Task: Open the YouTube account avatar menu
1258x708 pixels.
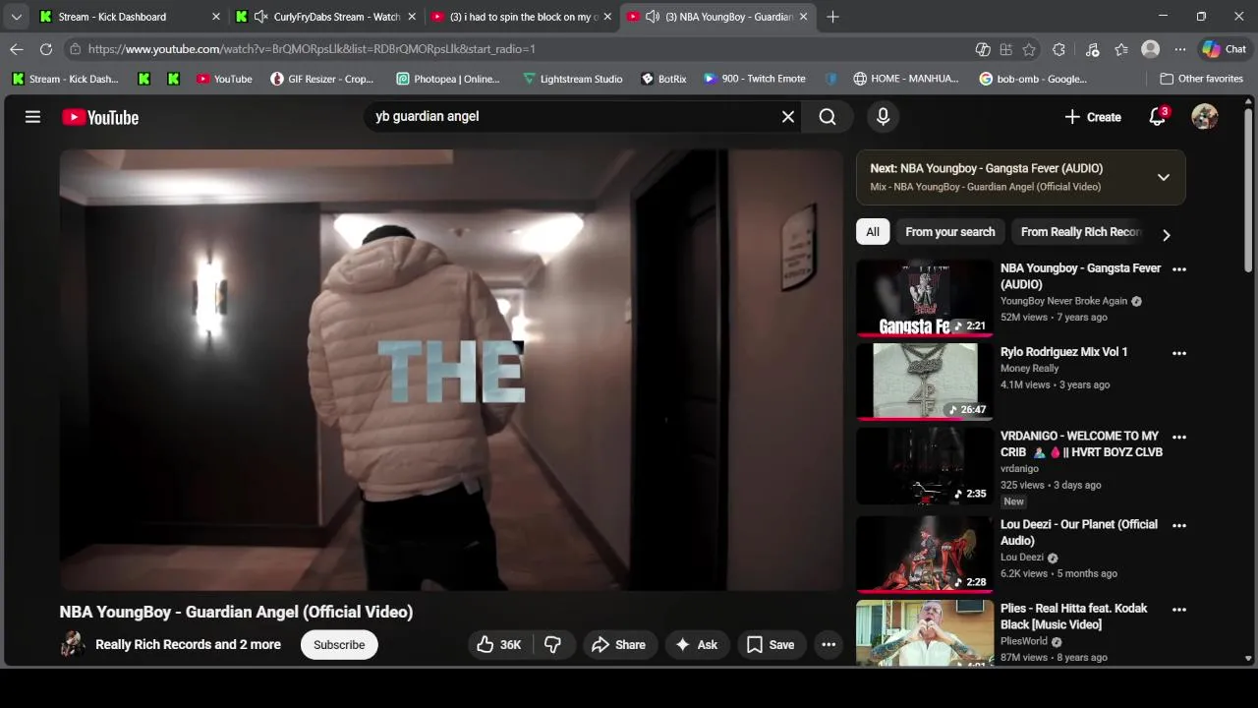Action: 1205,117
